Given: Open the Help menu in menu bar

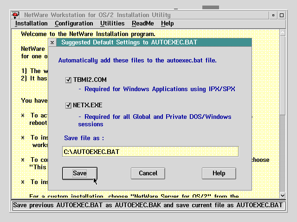Looking at the screenshot, I should tap(167, 24).
